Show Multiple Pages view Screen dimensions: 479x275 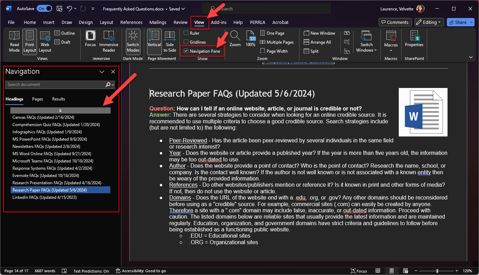[276, 42]
